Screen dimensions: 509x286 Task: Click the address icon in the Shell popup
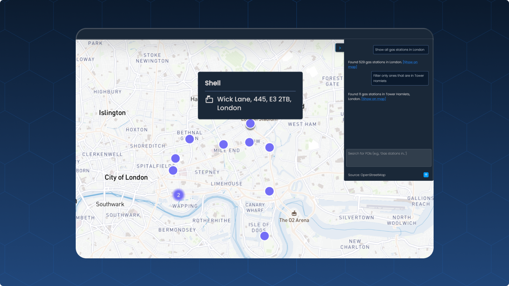(209, 99)
